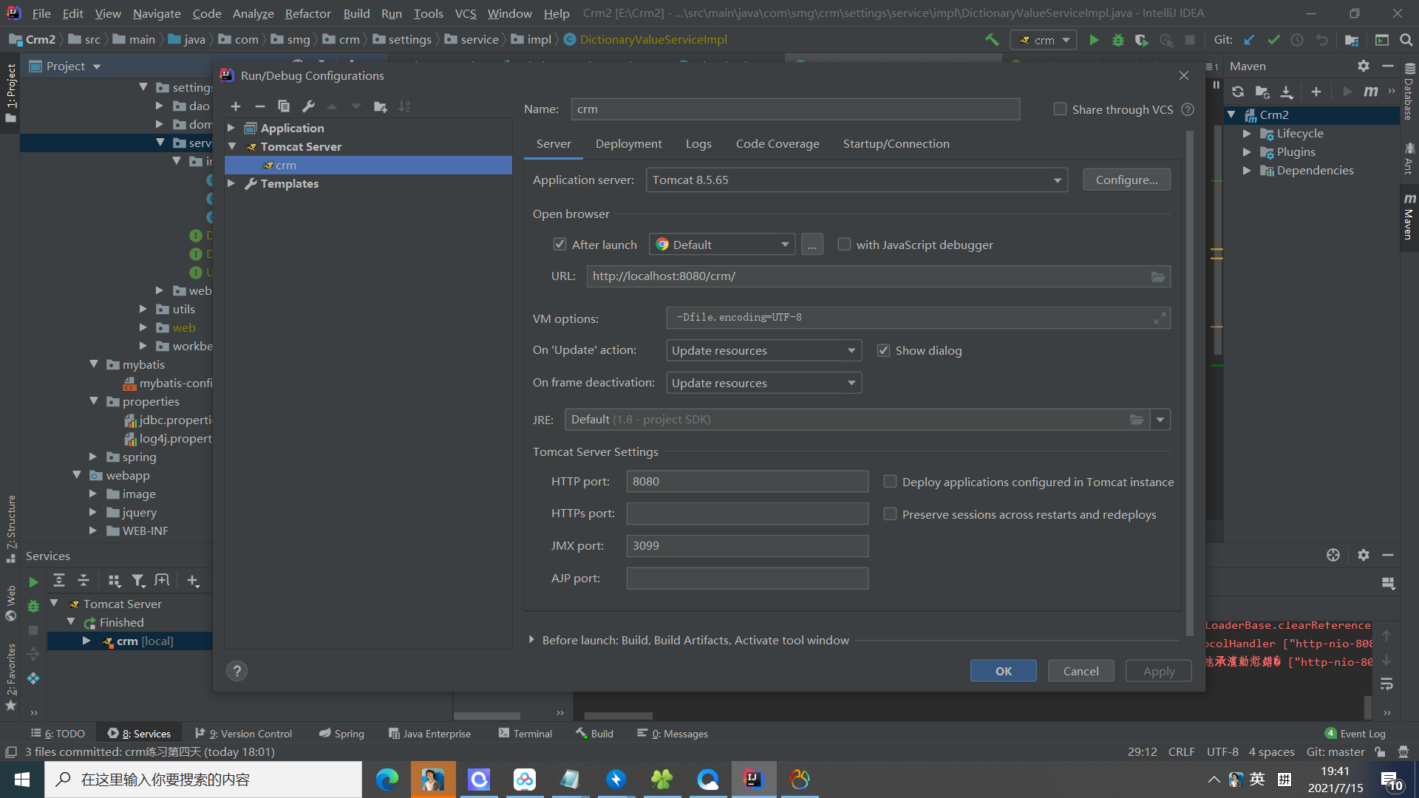Open the Application server dropdown

(1057, 180)
